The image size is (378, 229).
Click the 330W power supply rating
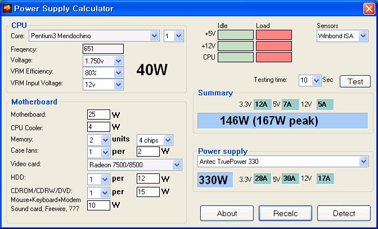(215, 180)
